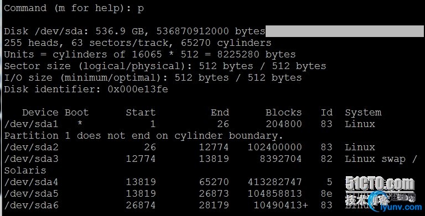Click the /dev/sda2 device entry
Screen dimensions: 425x216
[31, 147]
